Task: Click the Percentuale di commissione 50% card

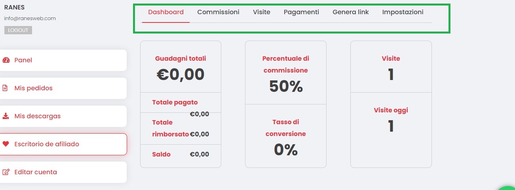Action: click(x=286, y=73)
